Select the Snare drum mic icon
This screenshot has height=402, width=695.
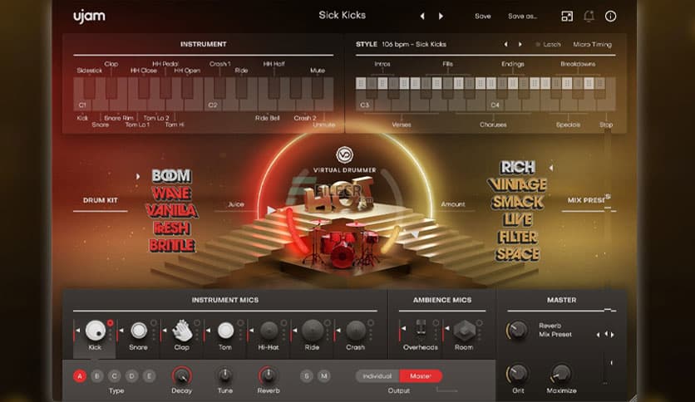(138, 331)
